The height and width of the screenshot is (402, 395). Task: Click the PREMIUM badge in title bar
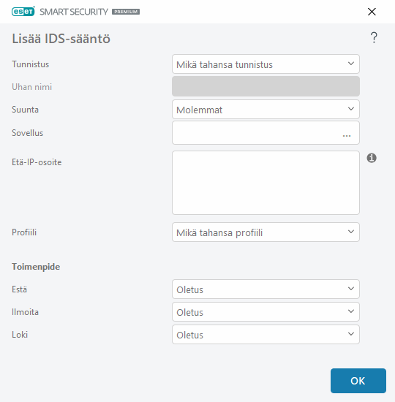pos(126,12)
